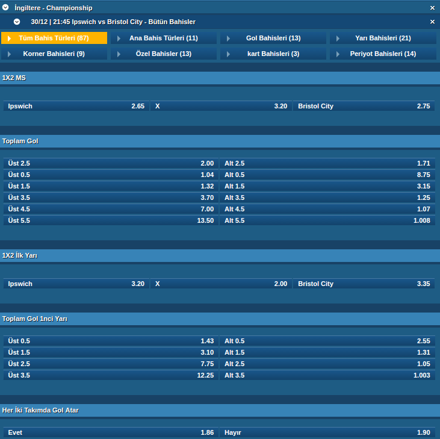Pick first half Üst 2.5 at 7.75

(x=111, y=364)
